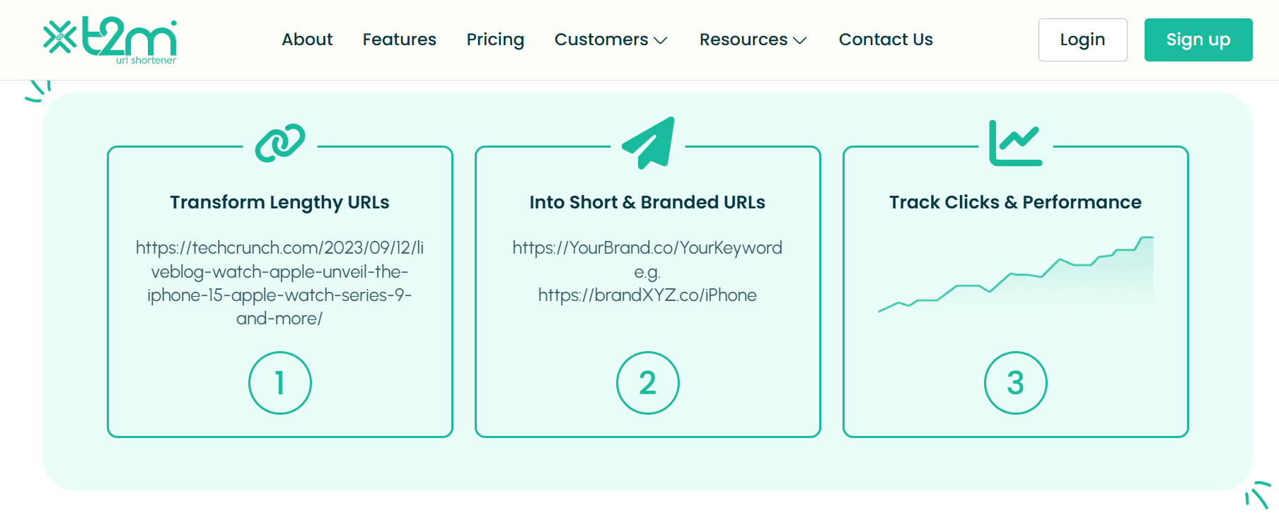1279x520 pixels.
Task: Click the brandXYZ.co/iPhone example URL
Action: (647, 295)
